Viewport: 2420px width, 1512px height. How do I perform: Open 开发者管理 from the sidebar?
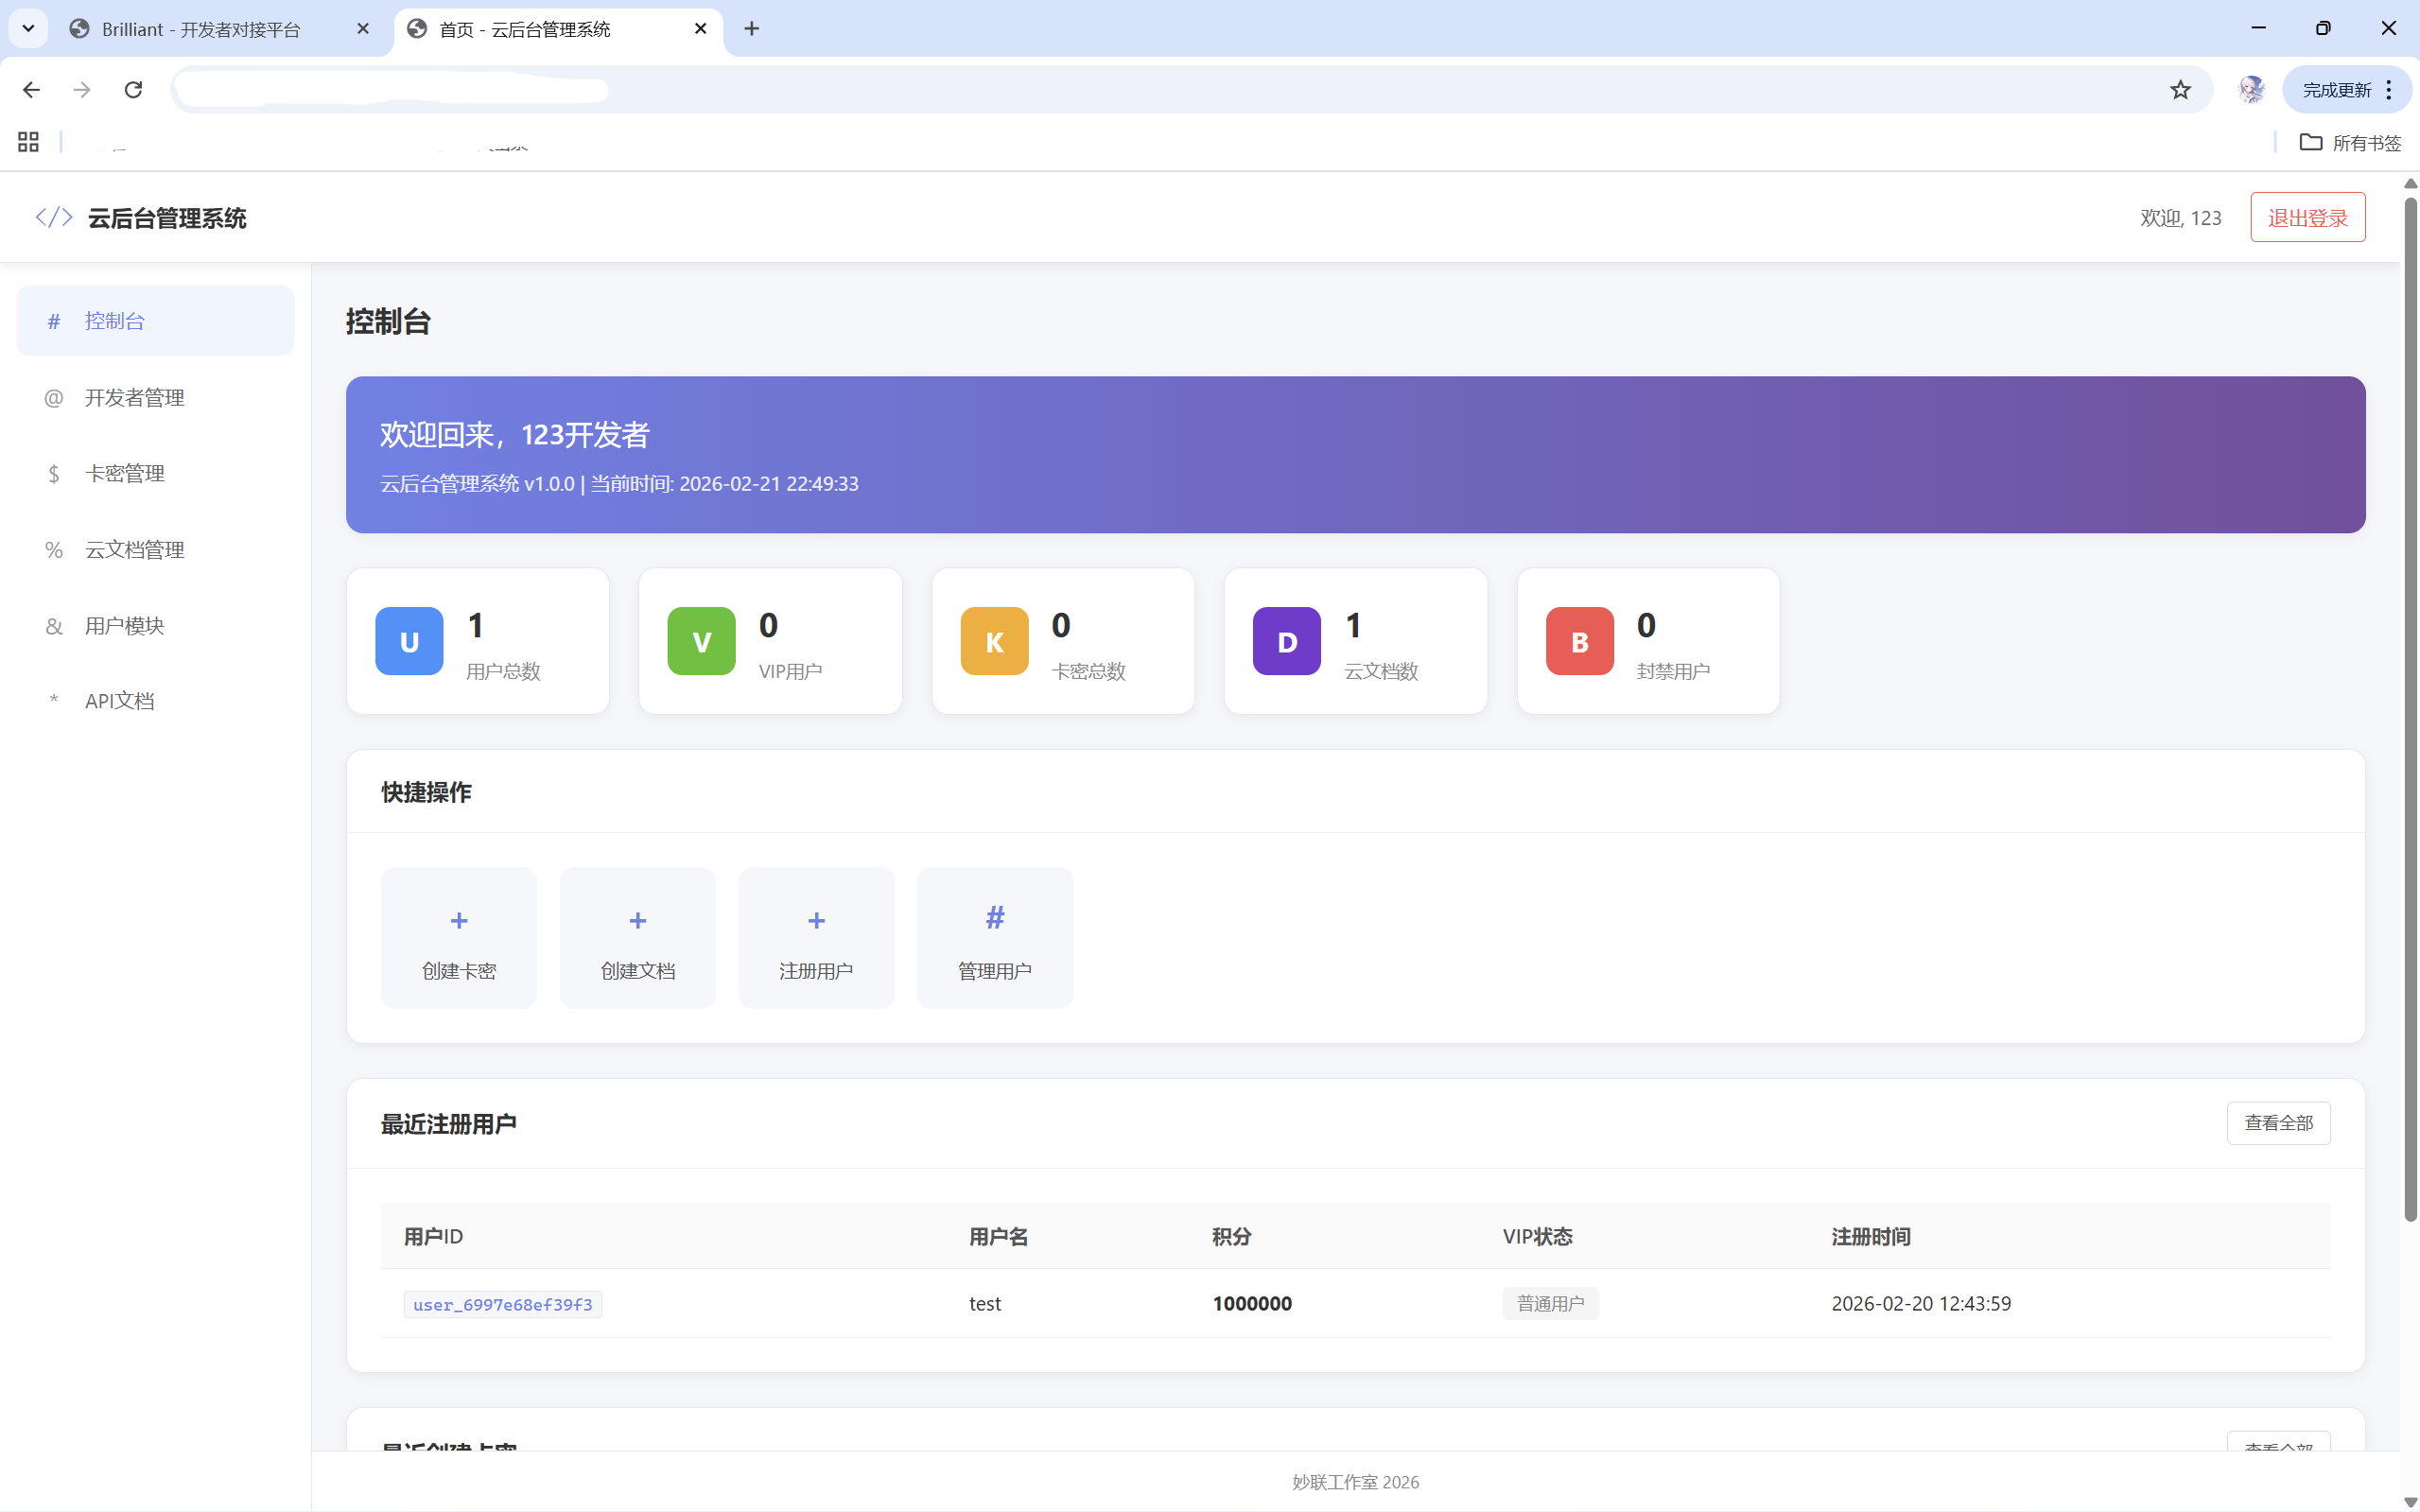[x=135, y=396]
